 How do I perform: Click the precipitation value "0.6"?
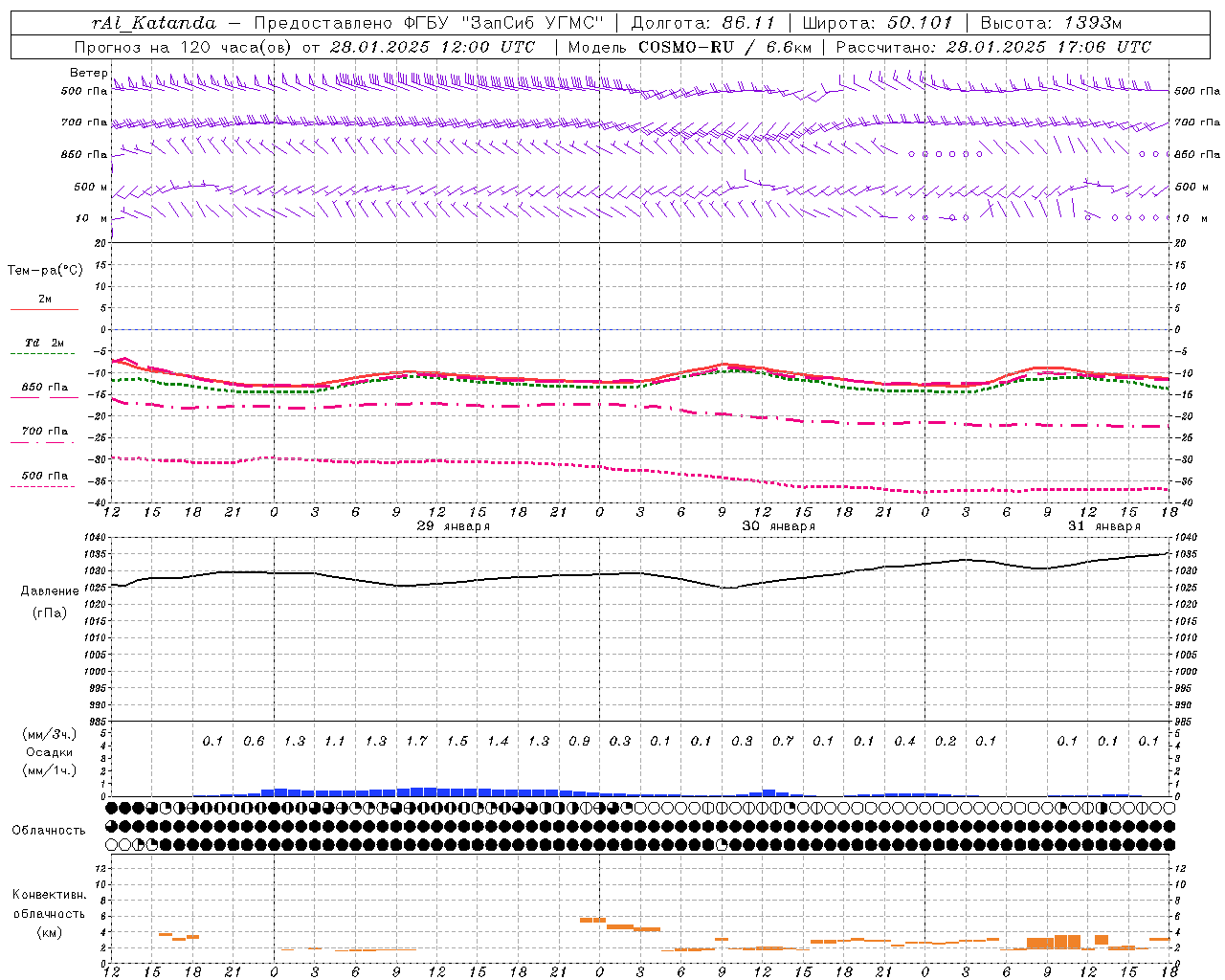(x=254, y=741)
